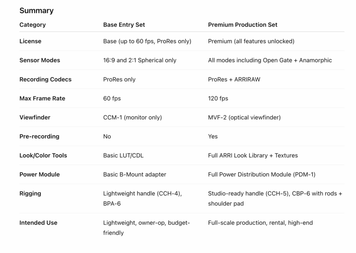Click the License row label

[30, 41]
